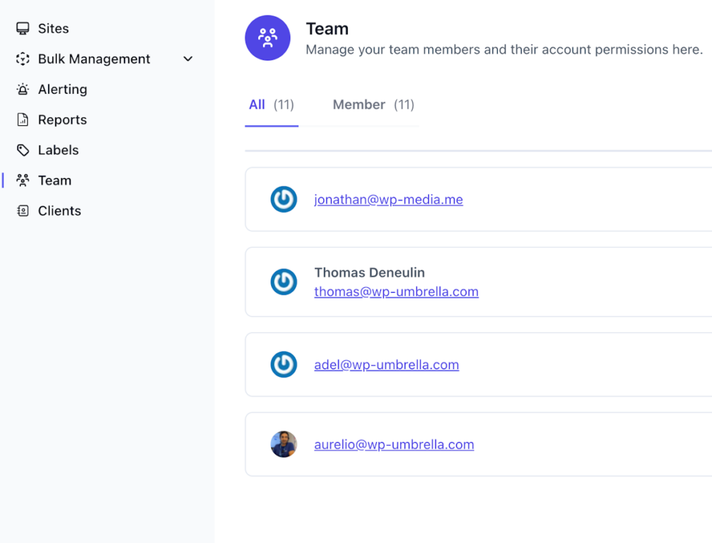
Task: Select the Labels tag icon
Action: 22,149
